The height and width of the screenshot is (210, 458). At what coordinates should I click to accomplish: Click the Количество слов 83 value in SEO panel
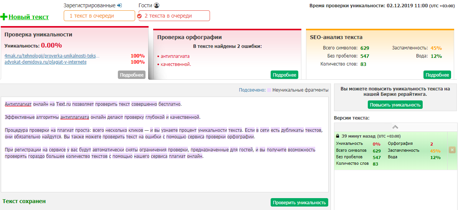coord(363,64)
